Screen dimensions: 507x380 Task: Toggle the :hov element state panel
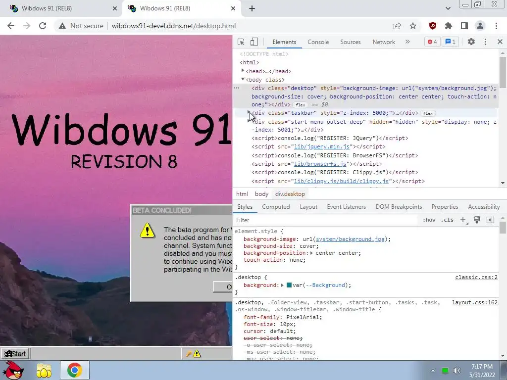click(429, 220)
